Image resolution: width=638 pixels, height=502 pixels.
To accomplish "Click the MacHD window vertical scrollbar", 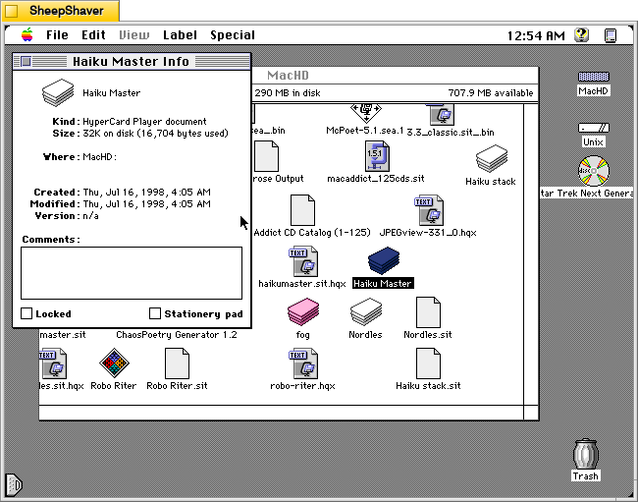I will pos(531,254).
